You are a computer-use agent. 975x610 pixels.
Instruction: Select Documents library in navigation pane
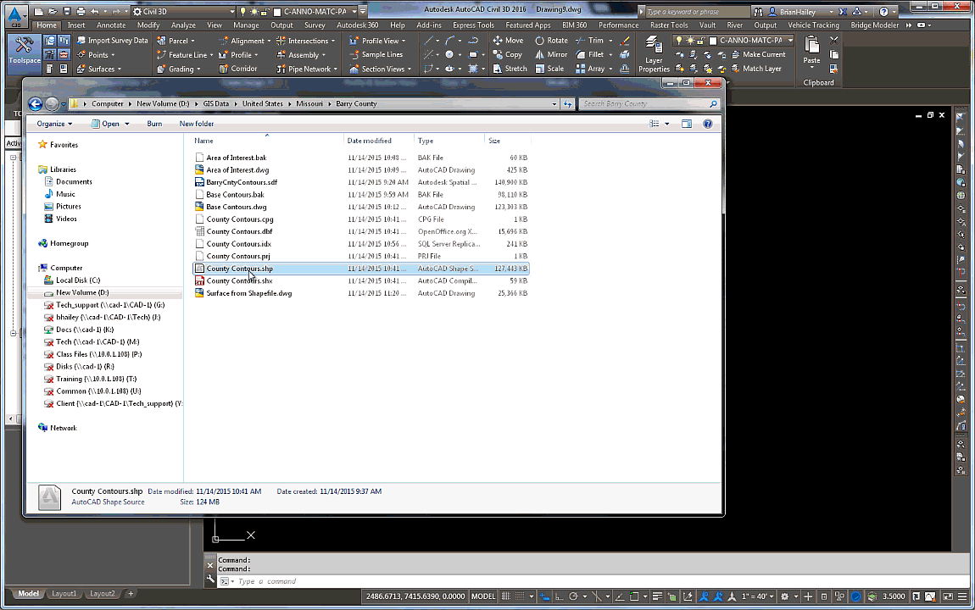(74, 182)
